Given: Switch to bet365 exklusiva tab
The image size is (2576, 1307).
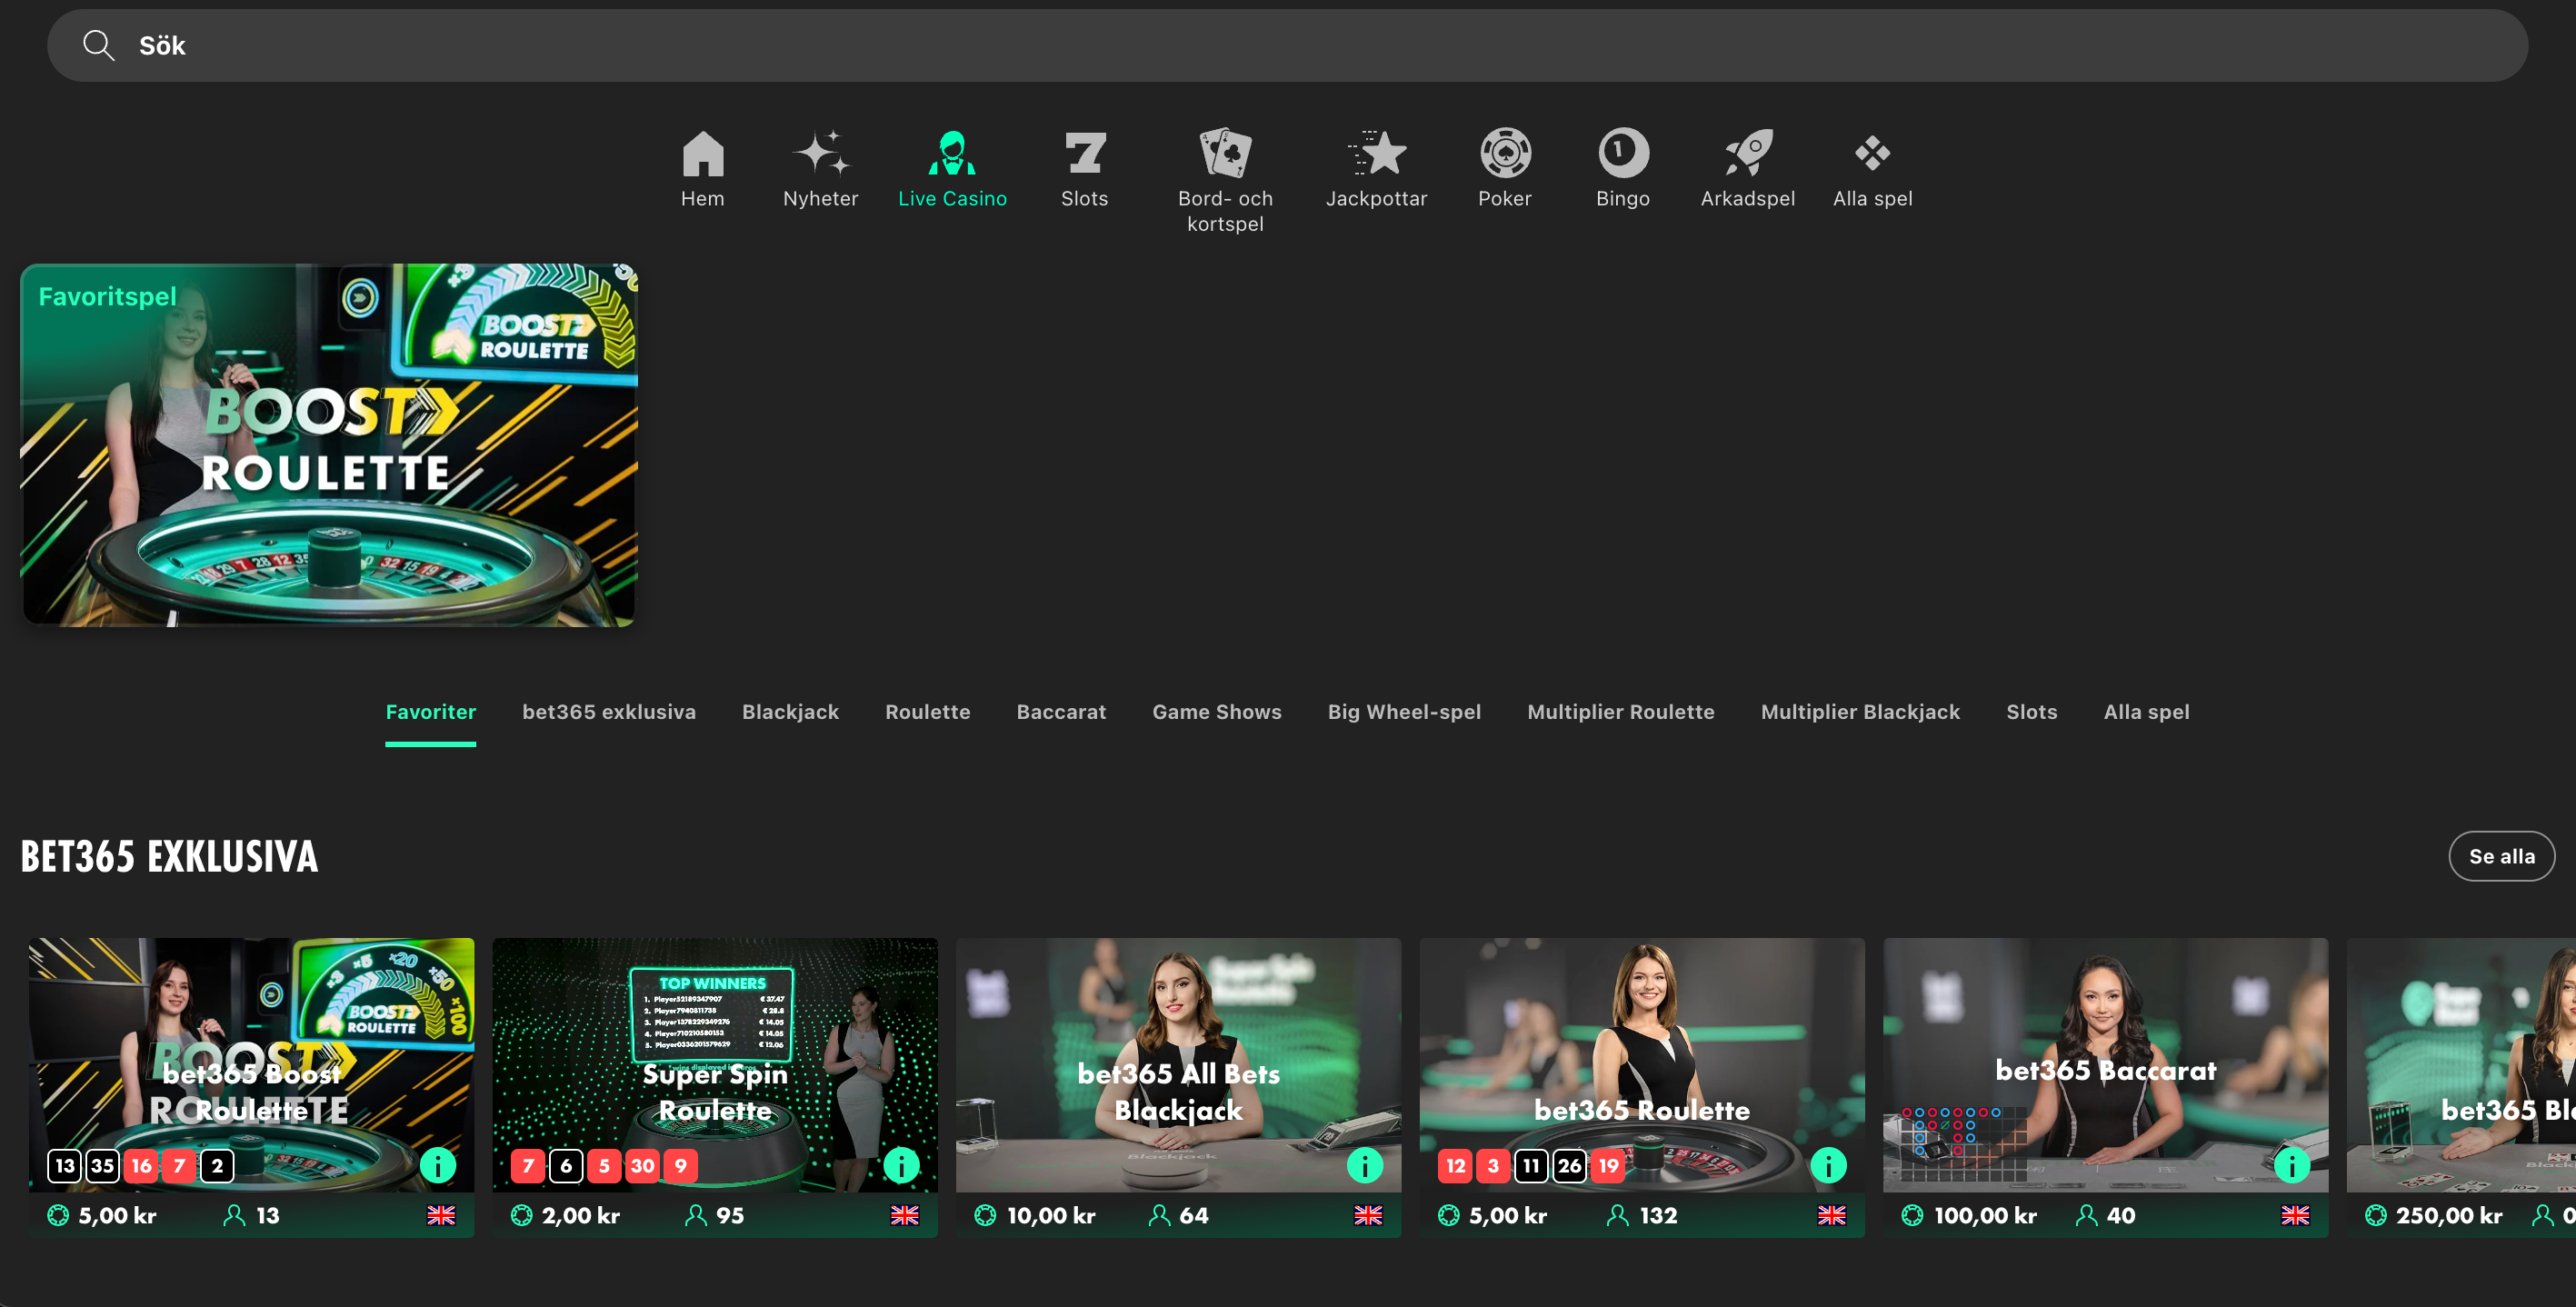Looking at the screenshot, I should (x=608, y=712).
